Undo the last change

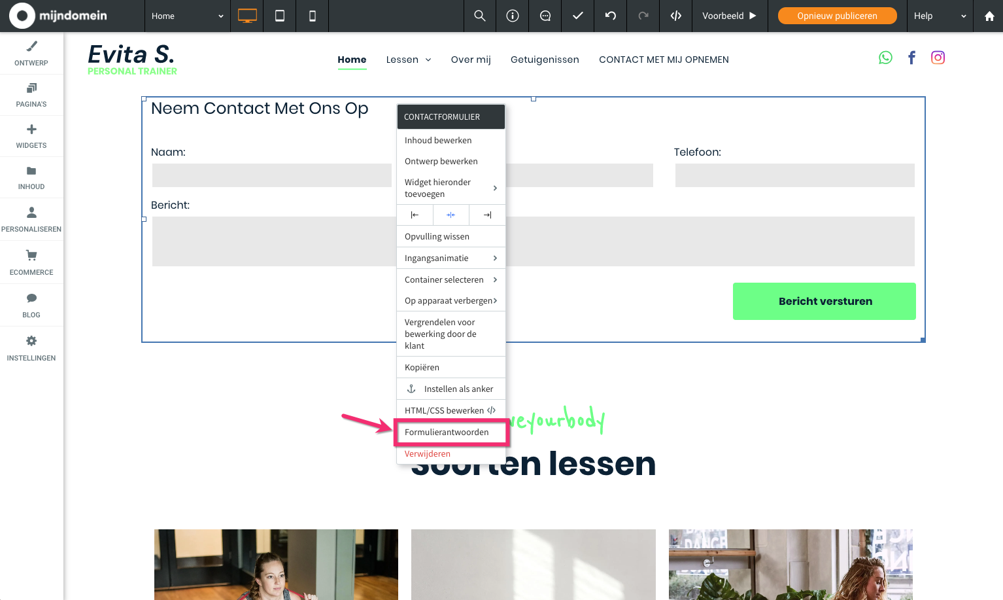coord(610,16)
